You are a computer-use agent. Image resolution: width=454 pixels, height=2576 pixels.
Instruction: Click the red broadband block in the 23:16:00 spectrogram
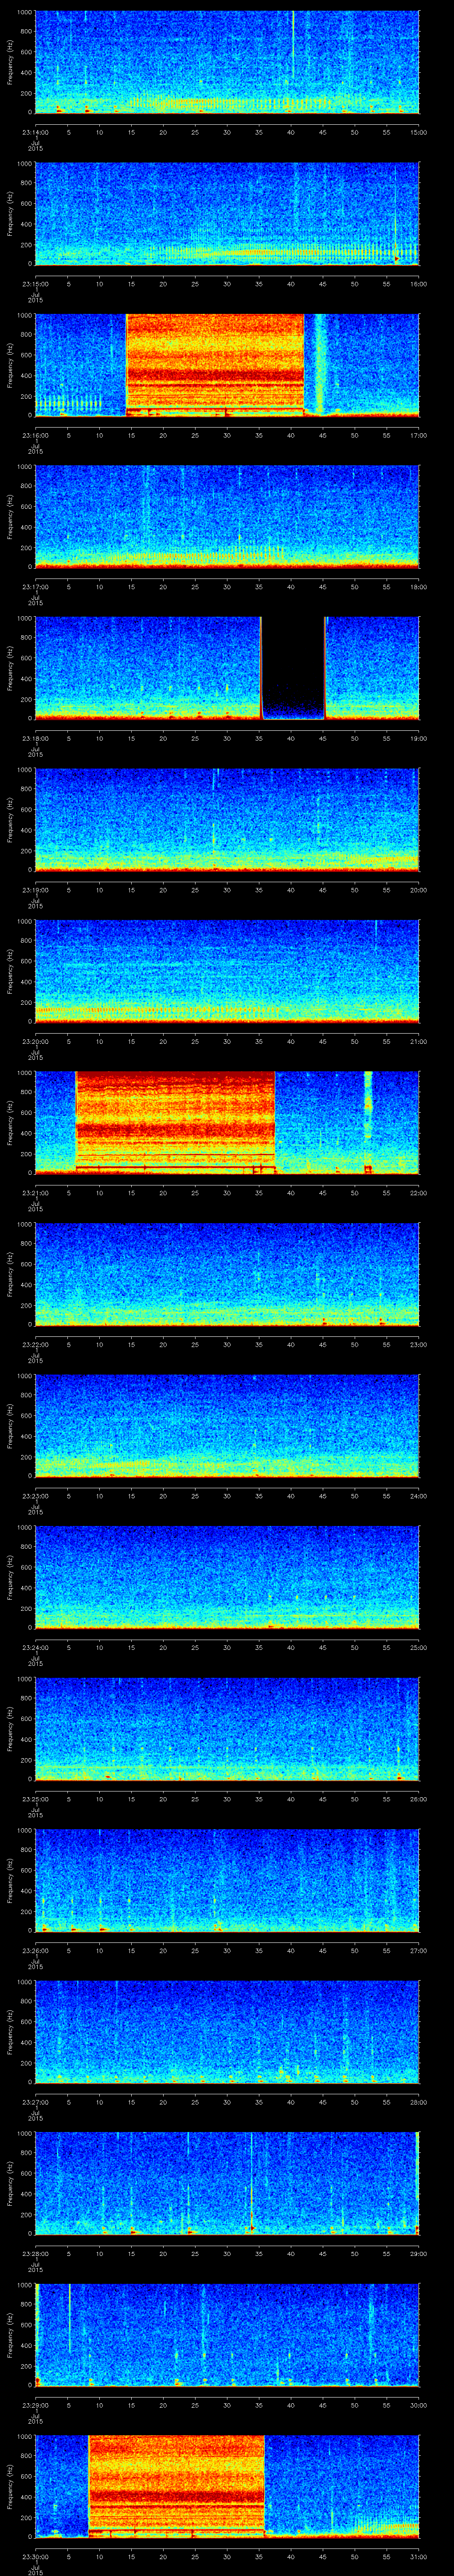point(215,365)
